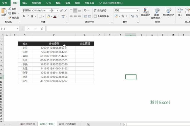Toggle Wrap Text (自动换行)
The image size is (190, 126).
[100, 10]
